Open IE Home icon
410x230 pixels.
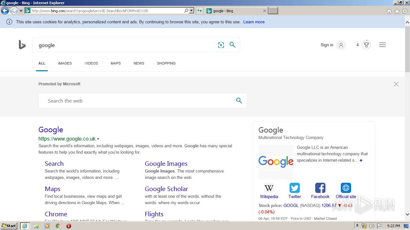tap(389, 11)
